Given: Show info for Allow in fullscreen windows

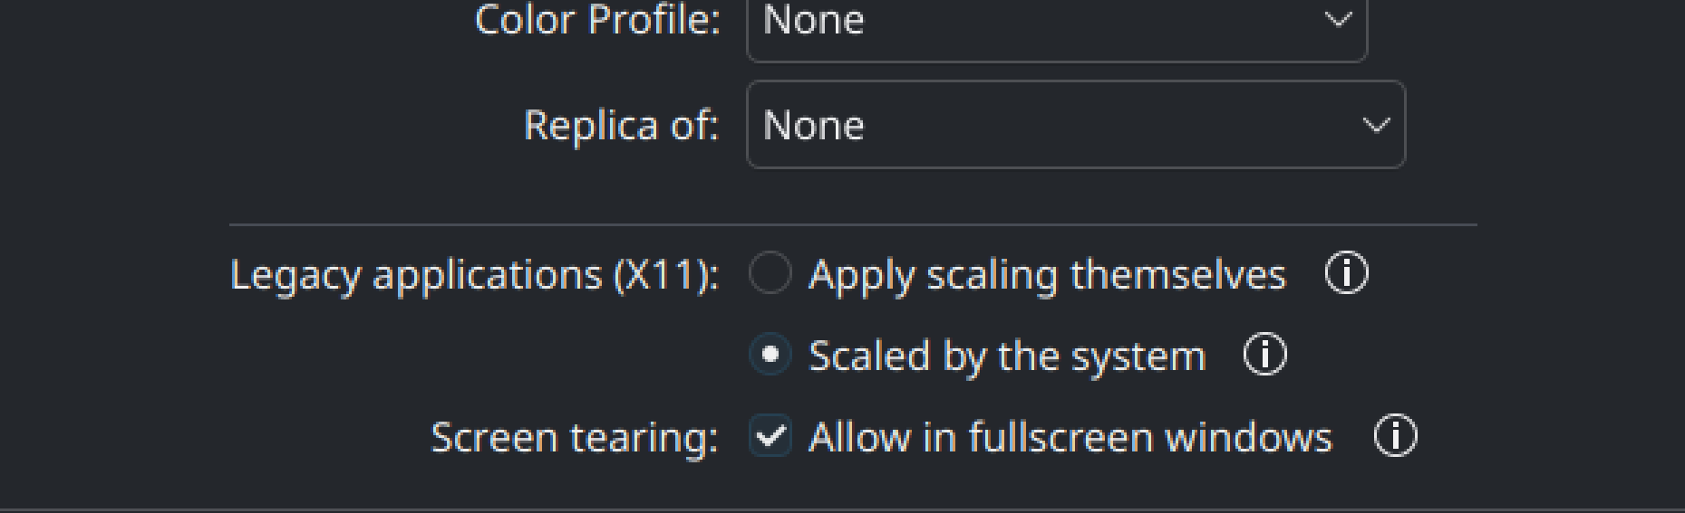Looking at the screenshot, I should point(1395,436).
